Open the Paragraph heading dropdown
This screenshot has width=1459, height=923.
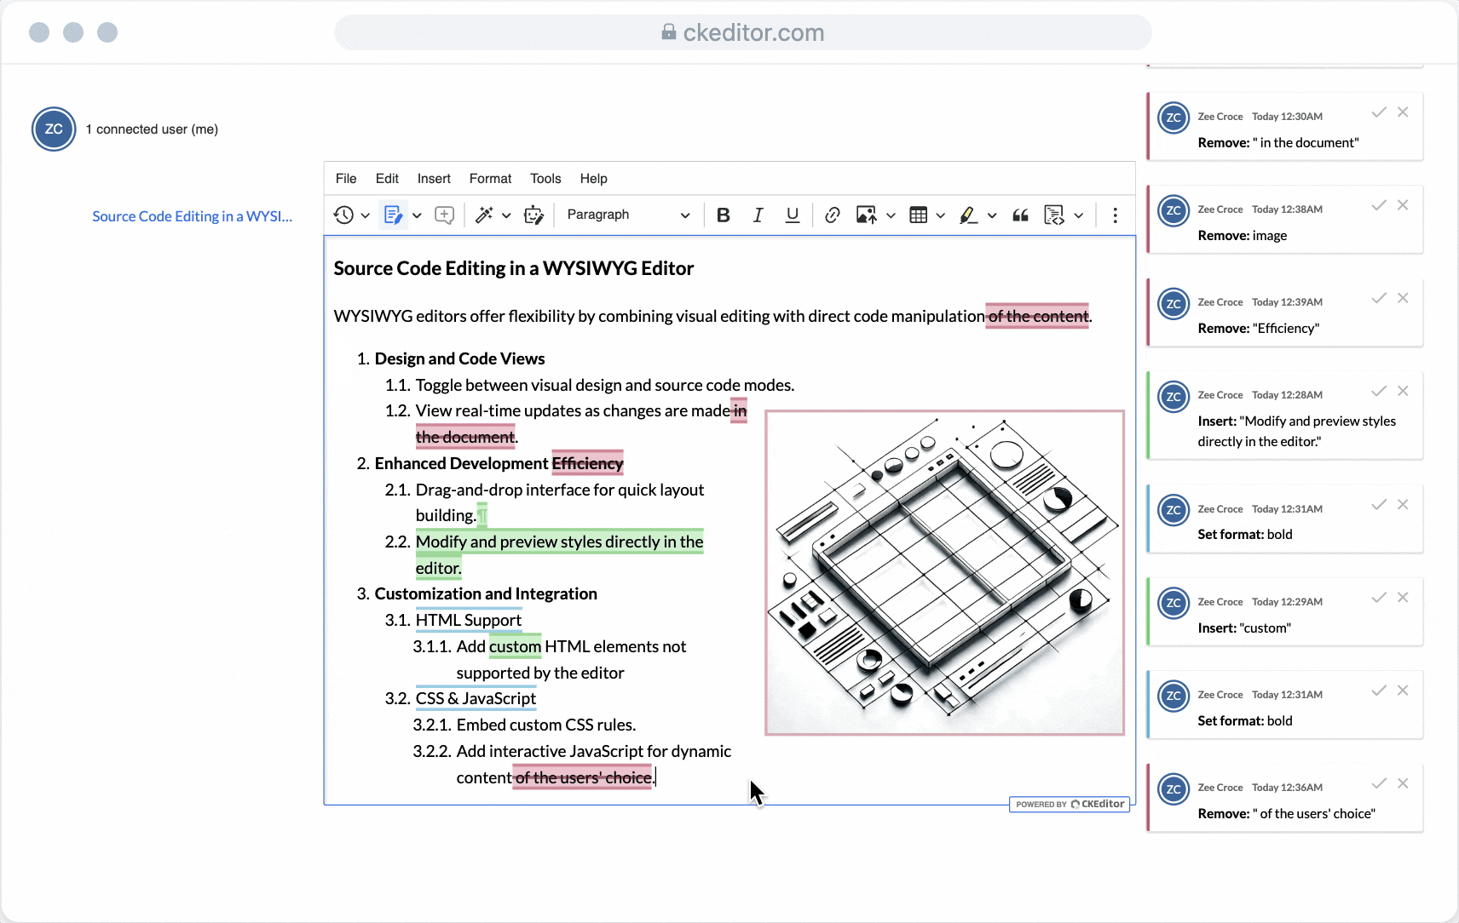coord(628,215)
